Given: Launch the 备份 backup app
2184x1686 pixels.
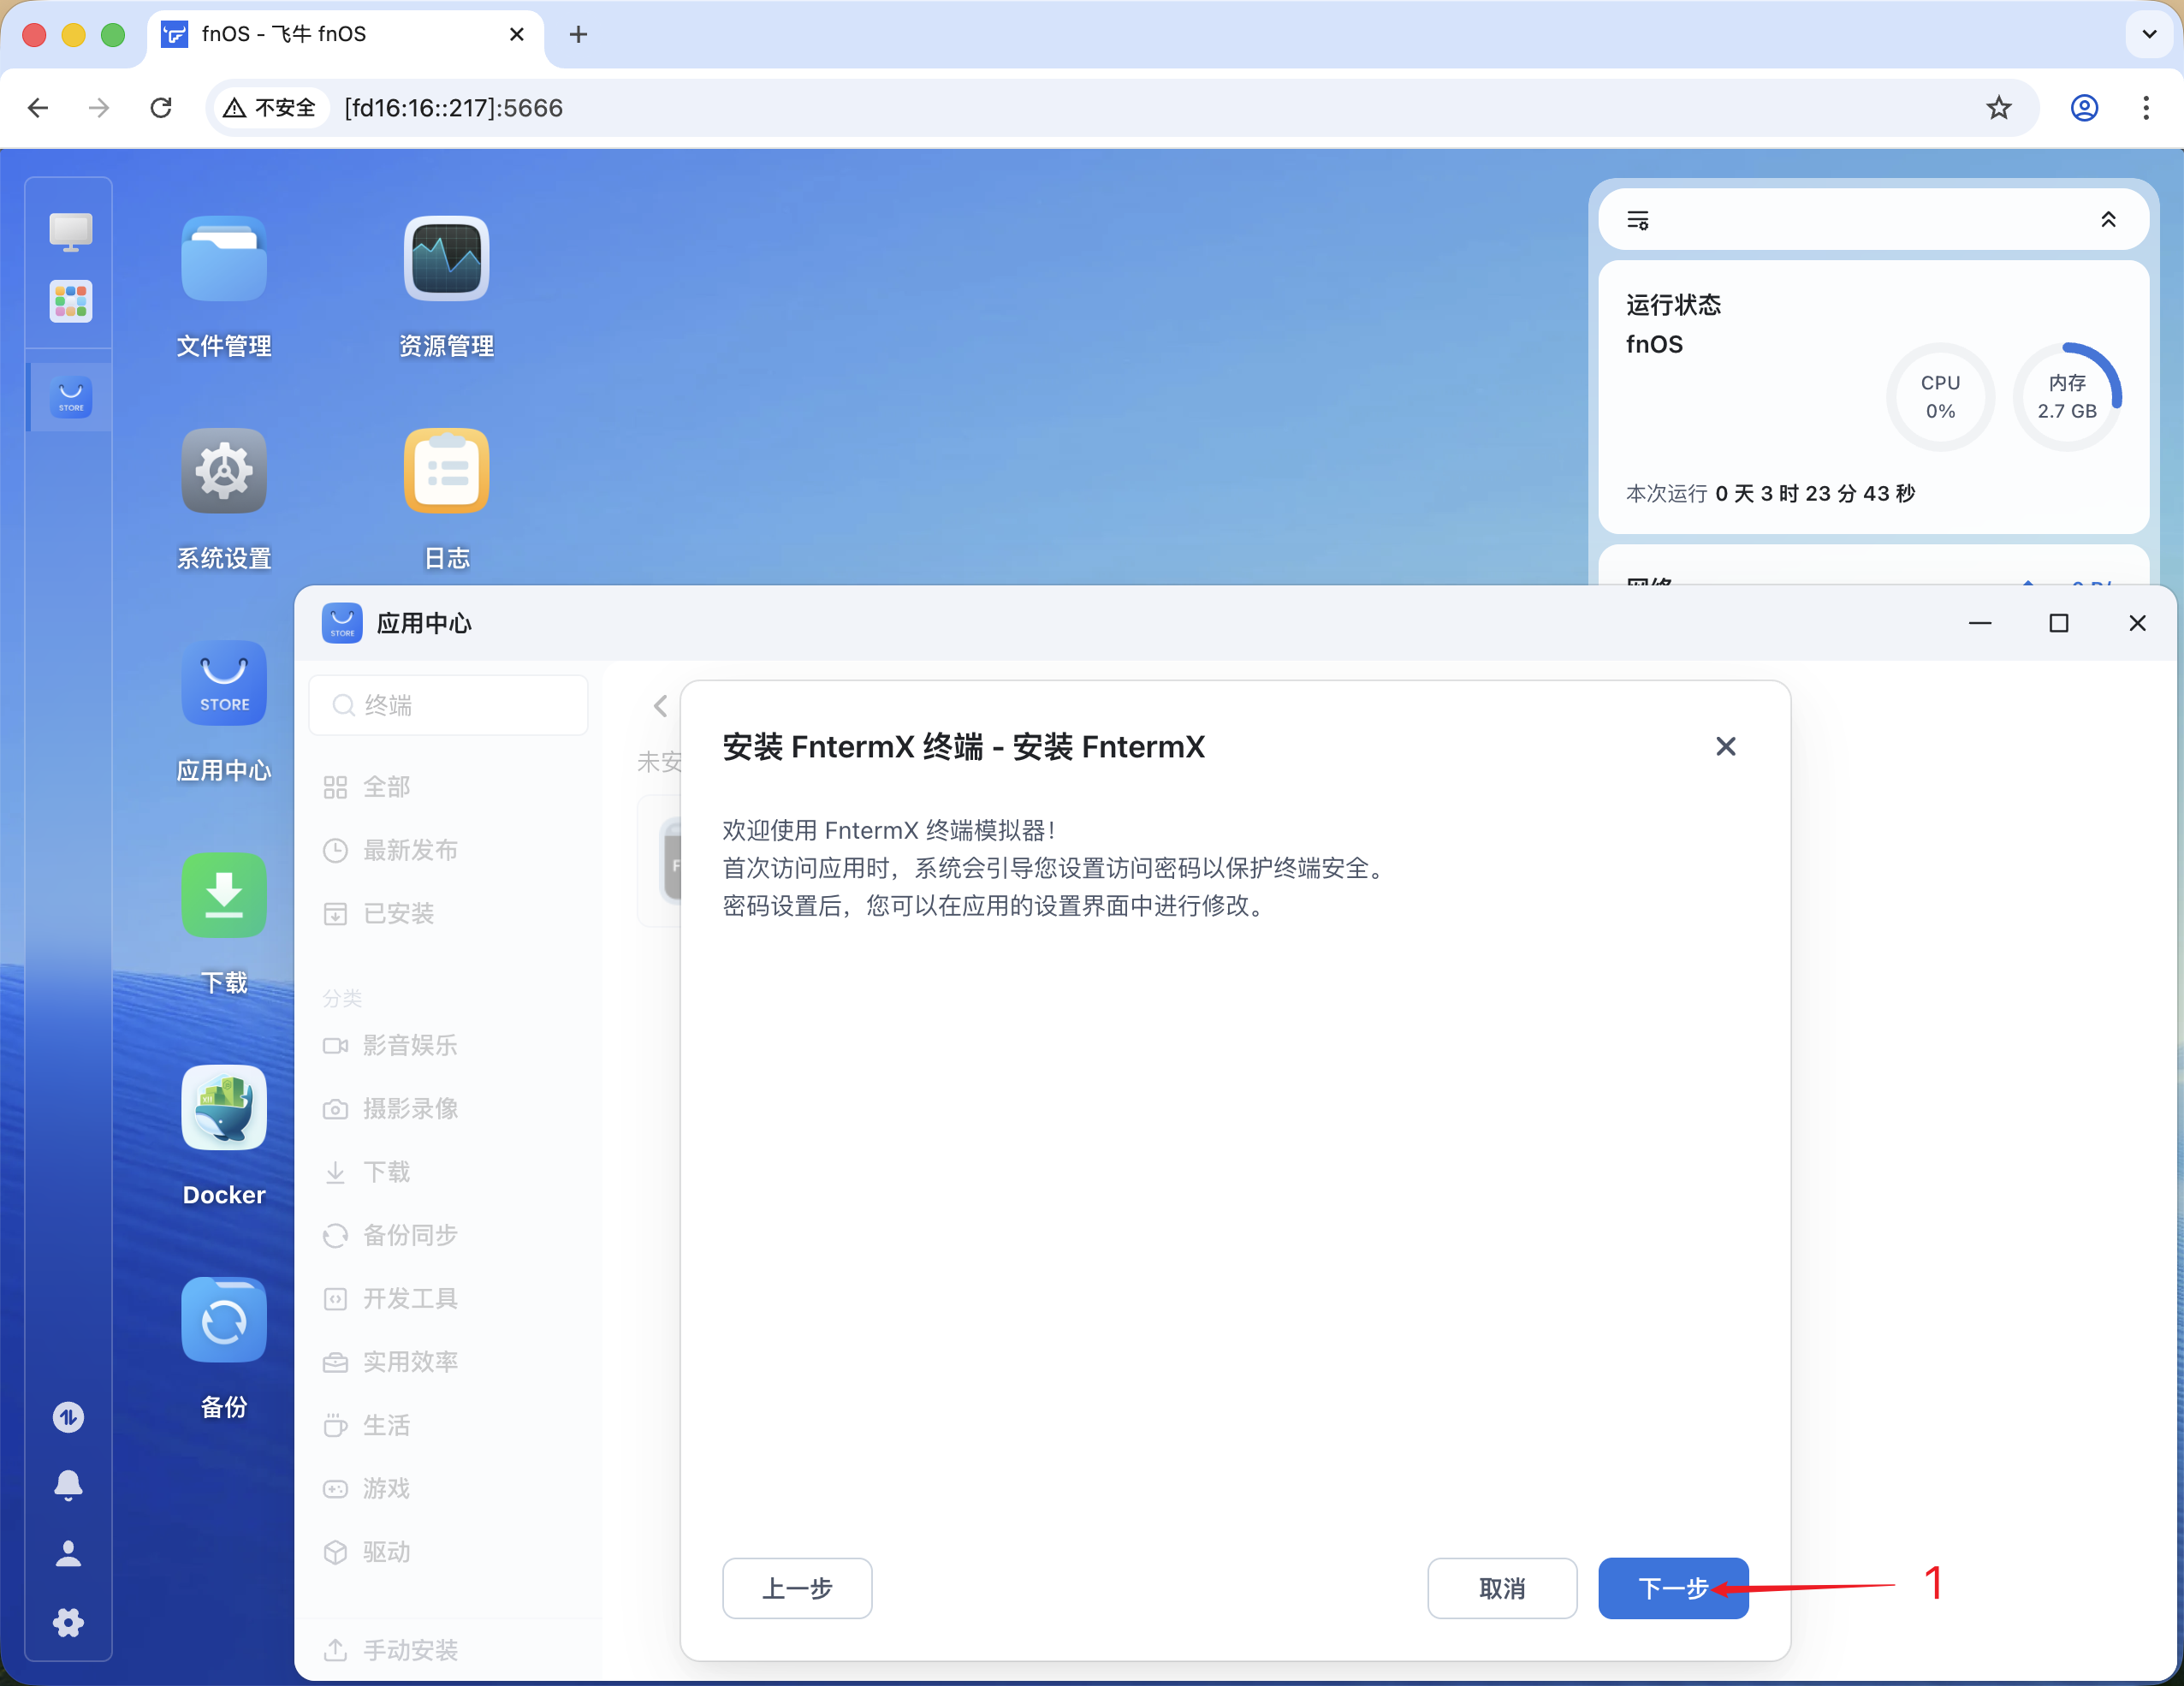Looking at the screenshot, I should (223, 1320).
